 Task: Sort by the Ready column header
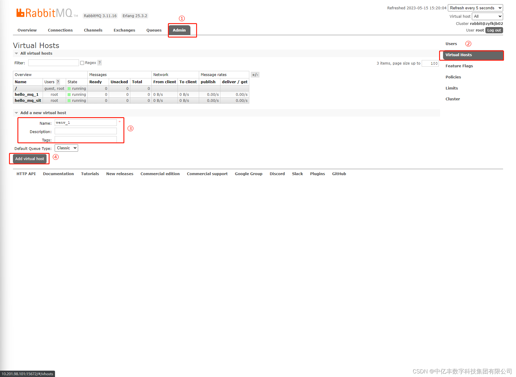tap(96, 82)
